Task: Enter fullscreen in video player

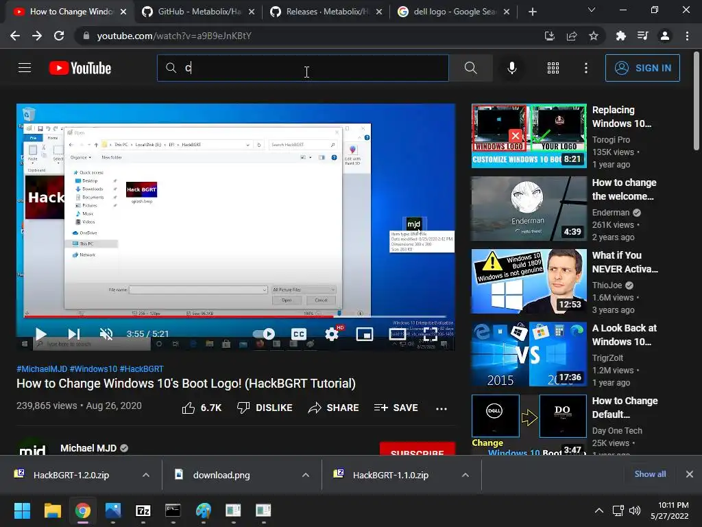Action: [431, 334]
